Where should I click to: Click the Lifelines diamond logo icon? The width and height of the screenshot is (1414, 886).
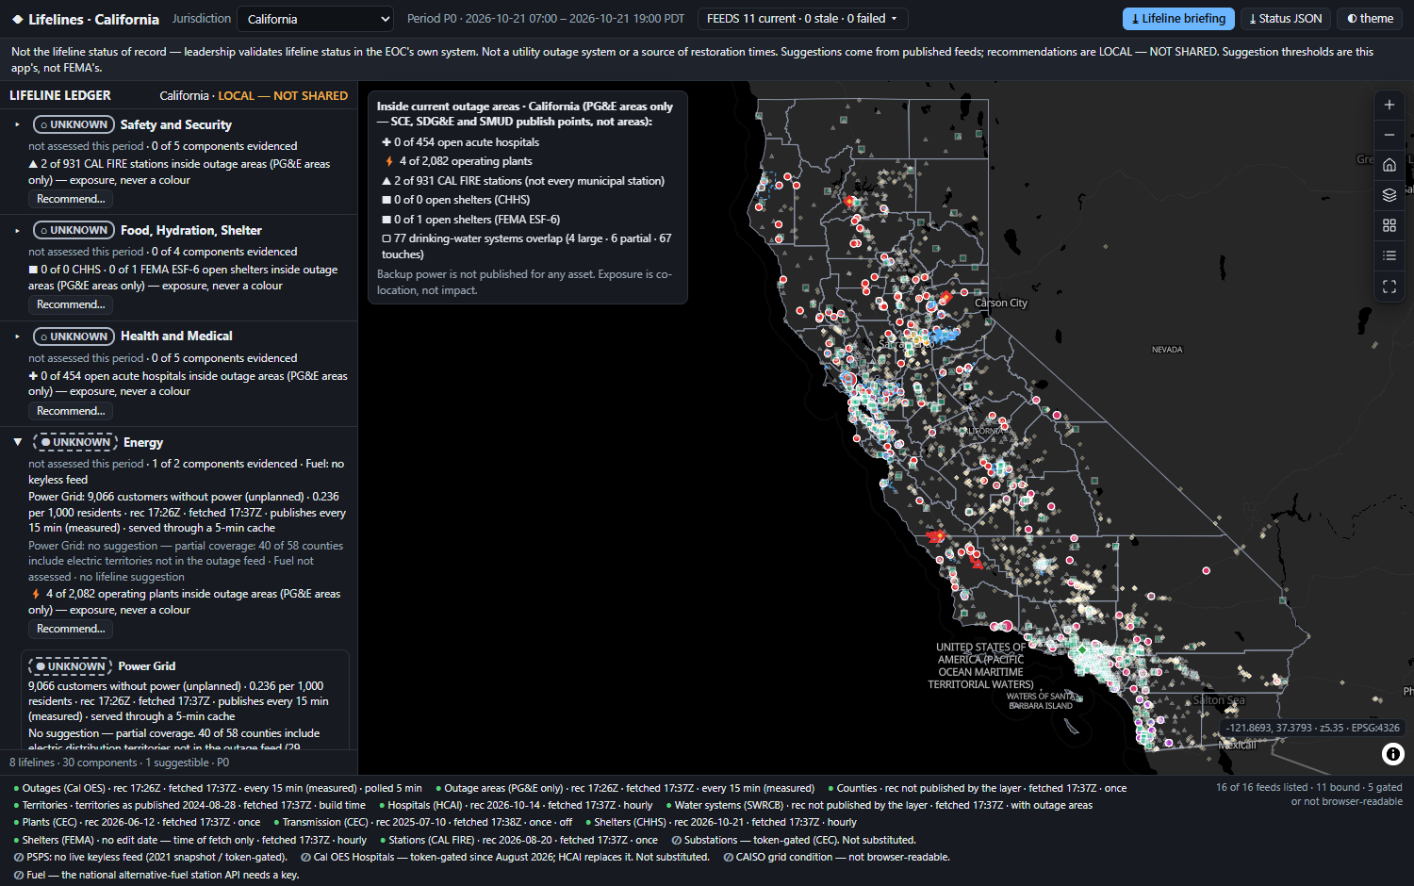17,19
